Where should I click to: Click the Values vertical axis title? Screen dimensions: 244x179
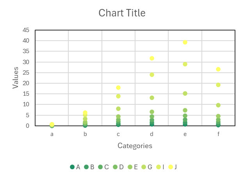tap(16, 77)
